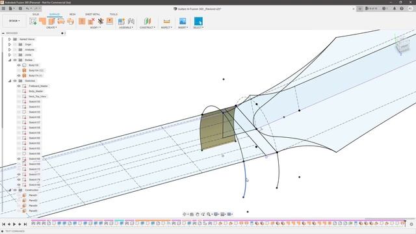Click the data panel grid icon
Screen dimensions: 416x234
point(3,8)
